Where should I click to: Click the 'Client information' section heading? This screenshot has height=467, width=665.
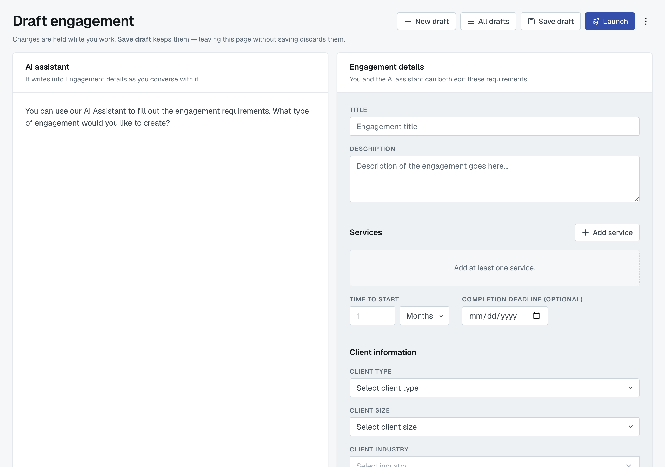tap(383, 352)
